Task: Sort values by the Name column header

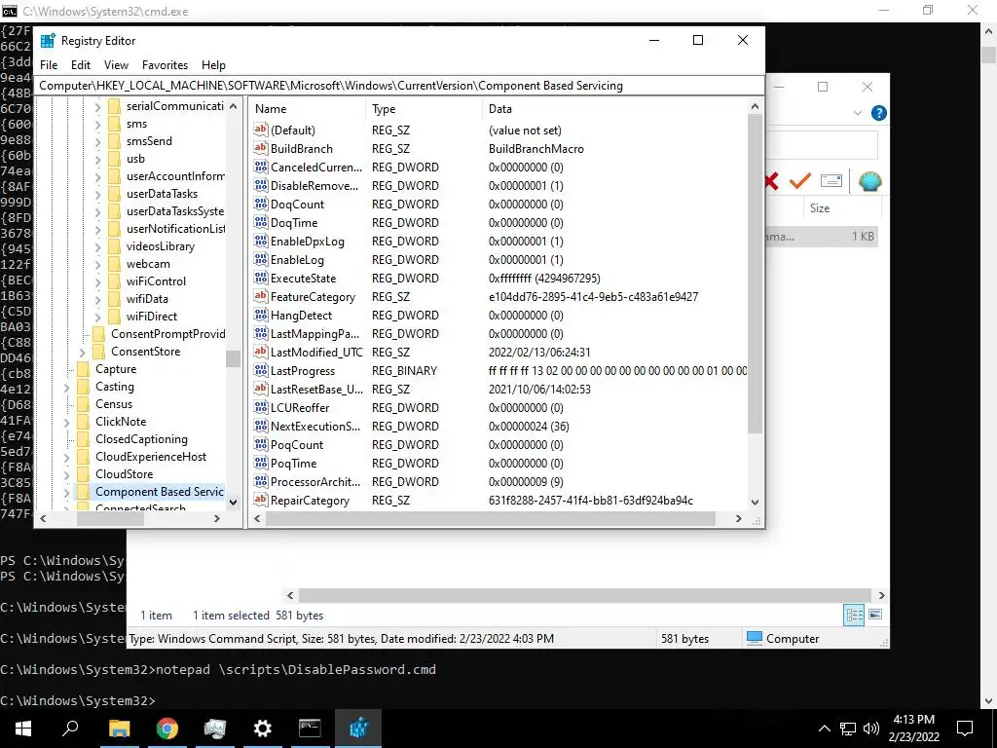Action: 308,109
